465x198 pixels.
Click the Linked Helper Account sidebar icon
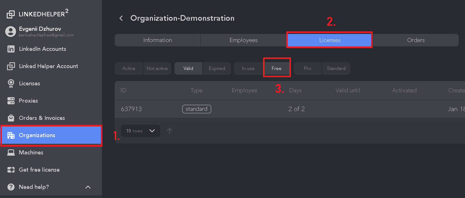[11, 66]
